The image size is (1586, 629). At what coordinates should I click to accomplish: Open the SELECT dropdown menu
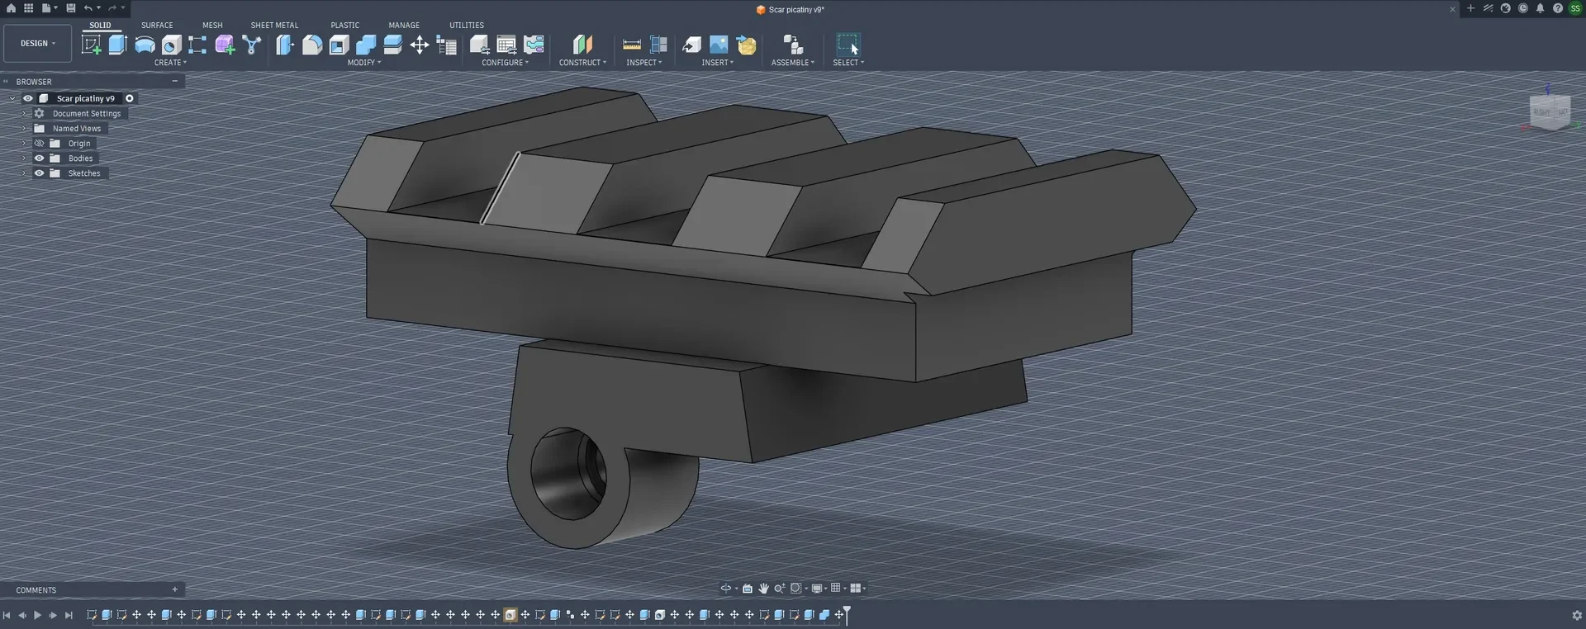[848, 63]
